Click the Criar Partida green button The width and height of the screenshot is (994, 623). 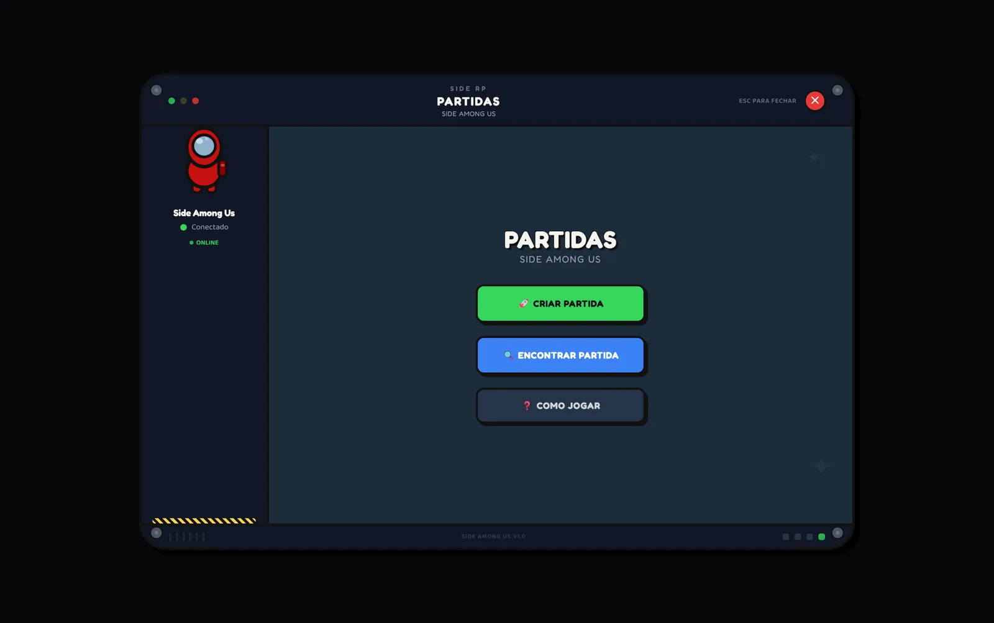point(560,304)
